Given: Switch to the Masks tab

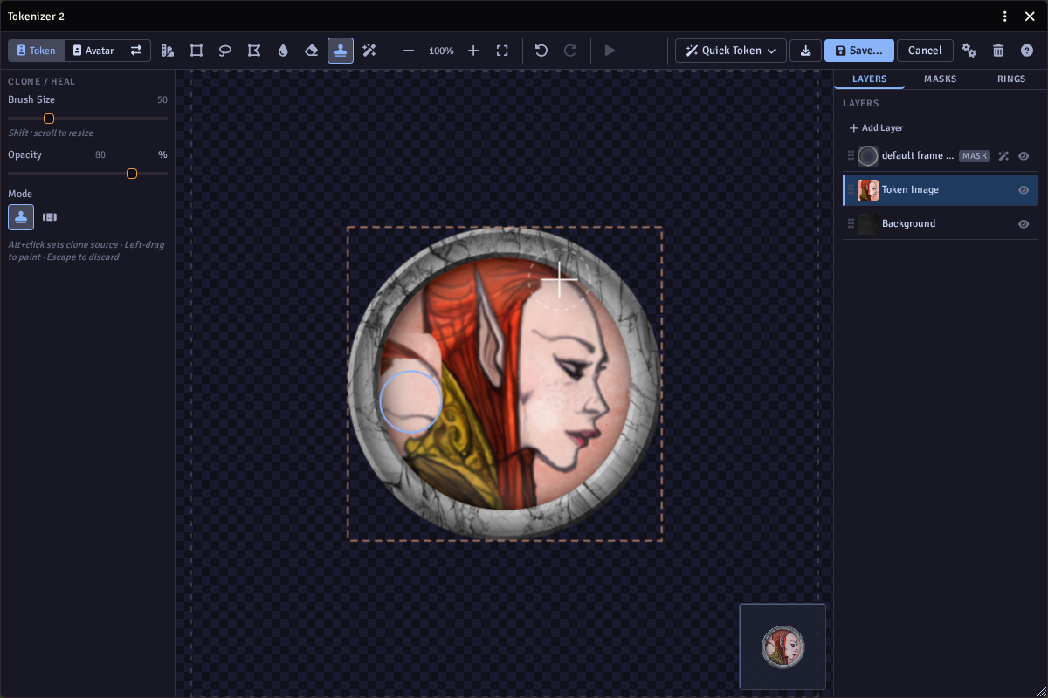Looking at the screenshot, I should pos(941,79).
